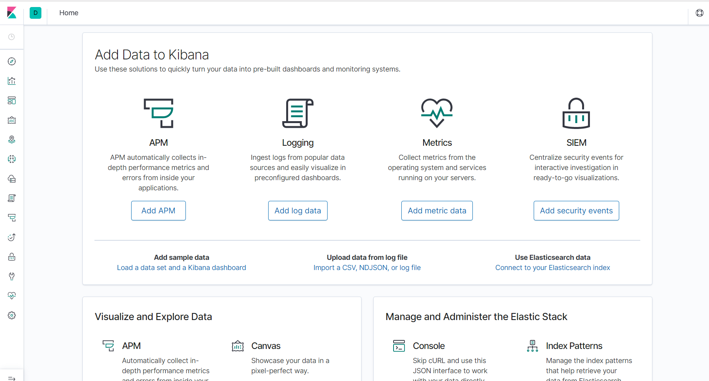Open Visualize chart icon in sidebar
The image size is (709, 381).
[12, 81]
